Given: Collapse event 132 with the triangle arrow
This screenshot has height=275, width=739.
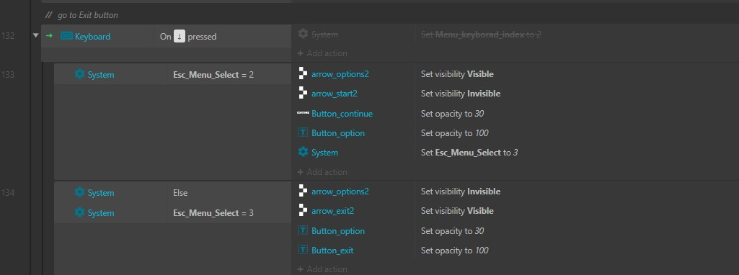Looking at the screenshot, I should [36, 36].
